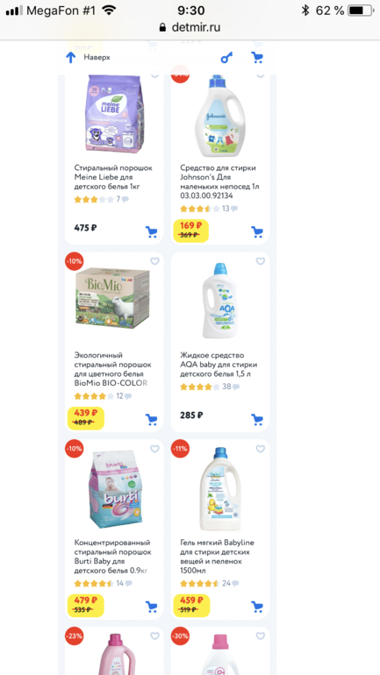Toggle favorite heart on AQA baby product
This screenshot has width=380, height=675.
(261, 261)
